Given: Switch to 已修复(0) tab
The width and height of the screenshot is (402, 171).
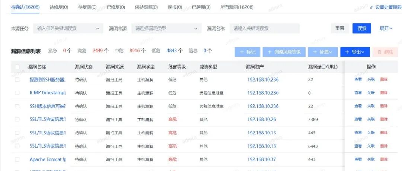Looking at the screenshot, I should pos(116,7).
